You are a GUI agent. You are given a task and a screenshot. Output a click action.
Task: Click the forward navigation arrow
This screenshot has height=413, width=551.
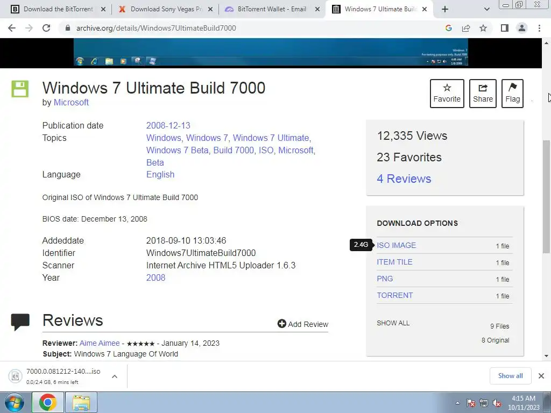click(29, 28)
